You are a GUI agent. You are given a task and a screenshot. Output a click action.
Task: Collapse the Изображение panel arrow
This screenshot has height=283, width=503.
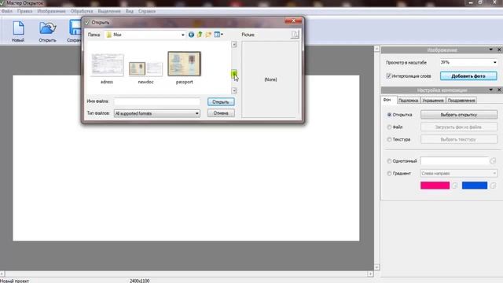pos(490,50)
